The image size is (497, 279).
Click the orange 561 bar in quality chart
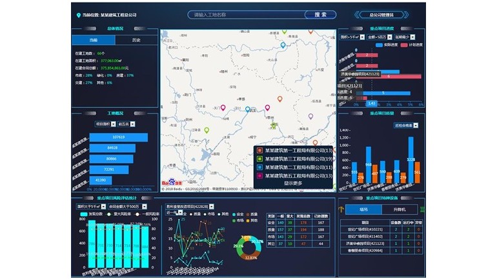pos(417,173)
